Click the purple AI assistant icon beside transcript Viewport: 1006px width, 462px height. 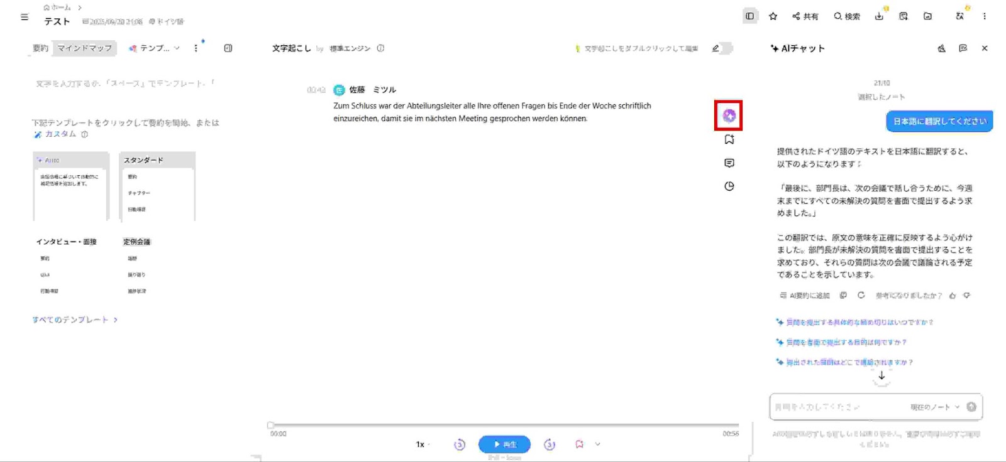[x=729, y=115]
